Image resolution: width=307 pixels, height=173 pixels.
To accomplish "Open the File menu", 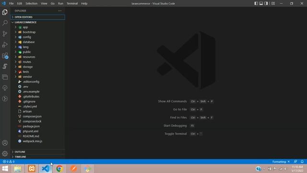I will tap(12, 3).
